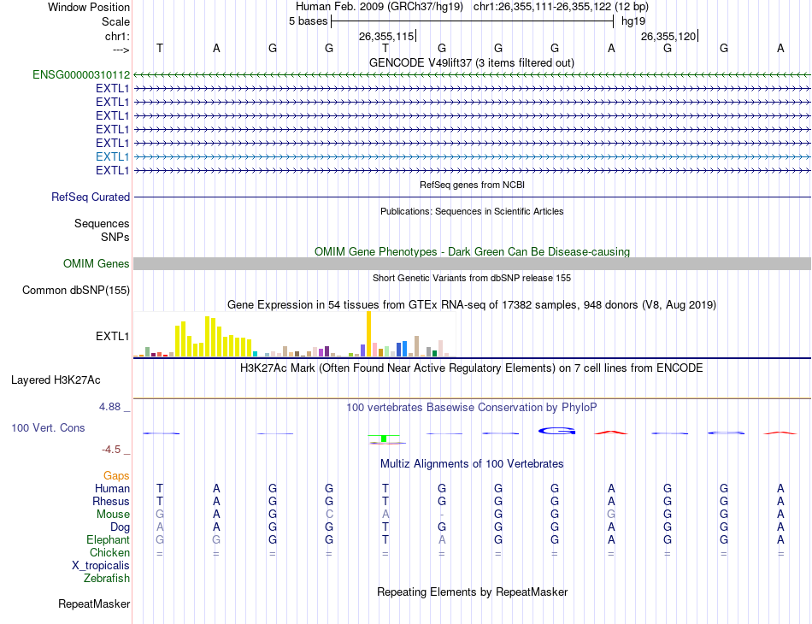Click the 4.88 PhyloP upper scale value
Image resolution: width=812 pixels, height=624 pixels.
(x=109, y=407)
